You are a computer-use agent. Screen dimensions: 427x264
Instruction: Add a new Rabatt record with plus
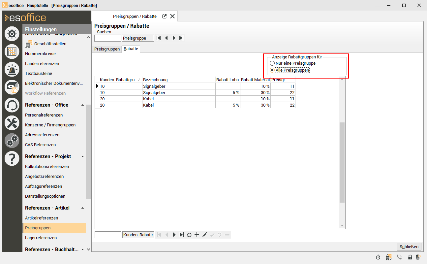click(197, 235)
